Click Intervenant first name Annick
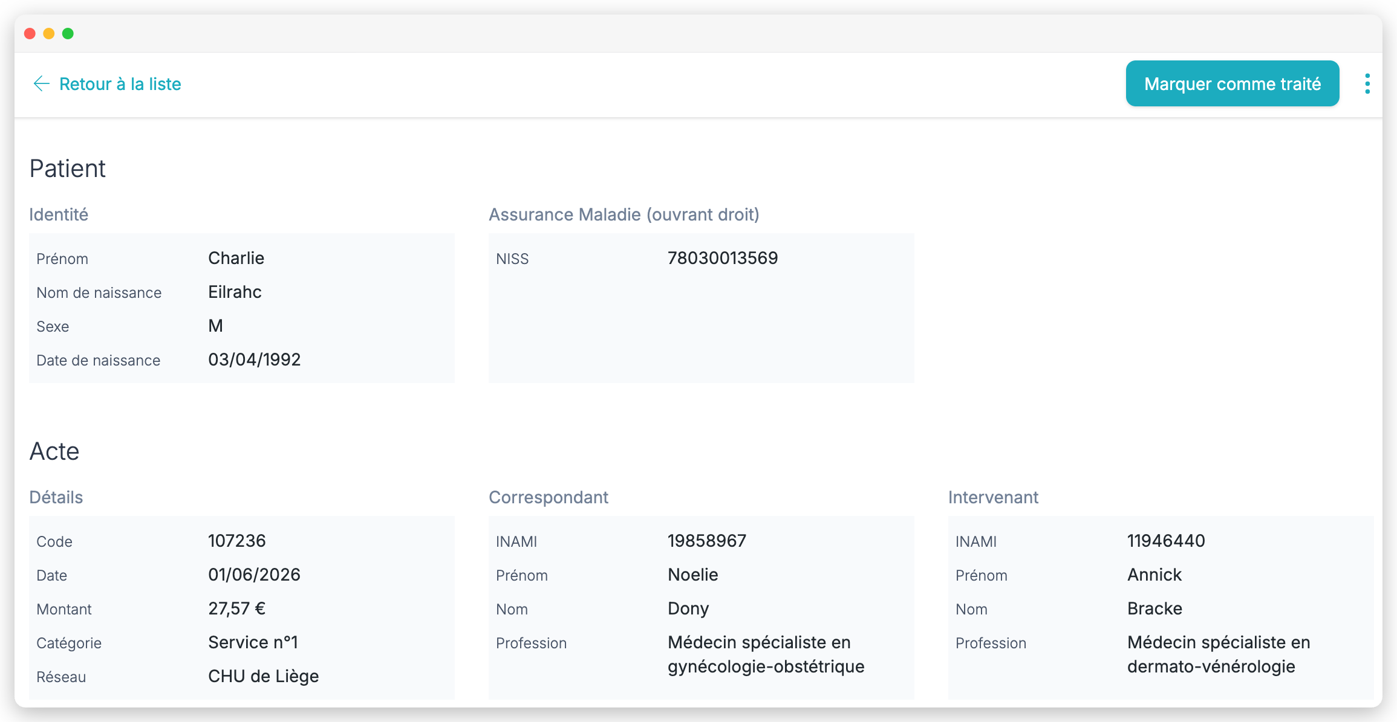The height and width of the screenshot is (722, 1397). coord(1154,575)
